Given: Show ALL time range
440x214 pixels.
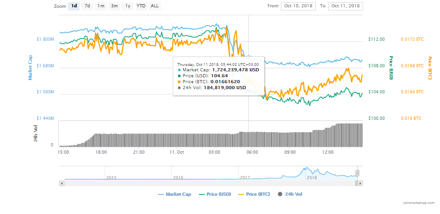Looking at the screenshot, I should tap(155, 6).
